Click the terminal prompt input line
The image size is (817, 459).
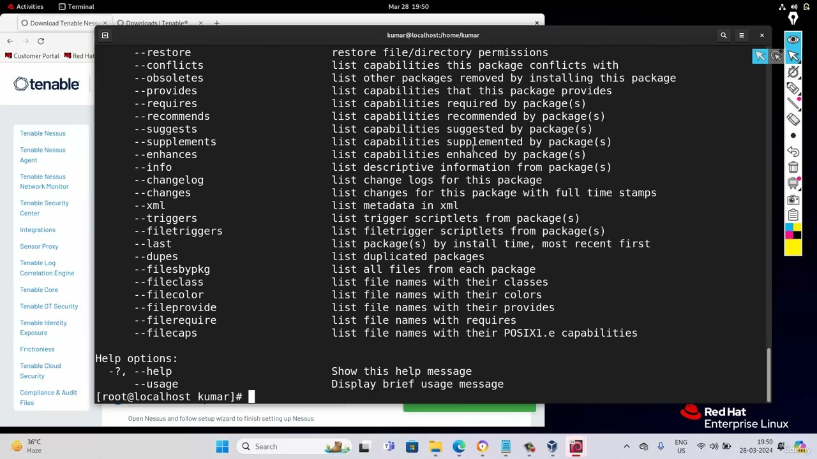click(431, 397)
